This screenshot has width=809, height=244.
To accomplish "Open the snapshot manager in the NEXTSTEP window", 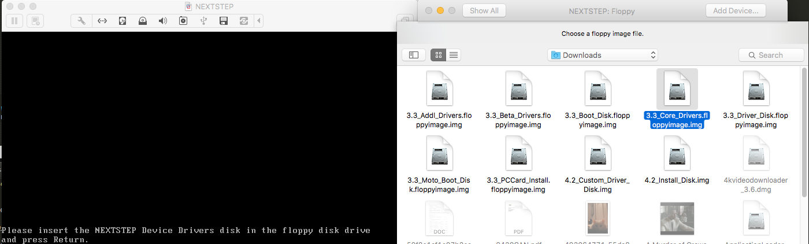I will pos(35,21).
